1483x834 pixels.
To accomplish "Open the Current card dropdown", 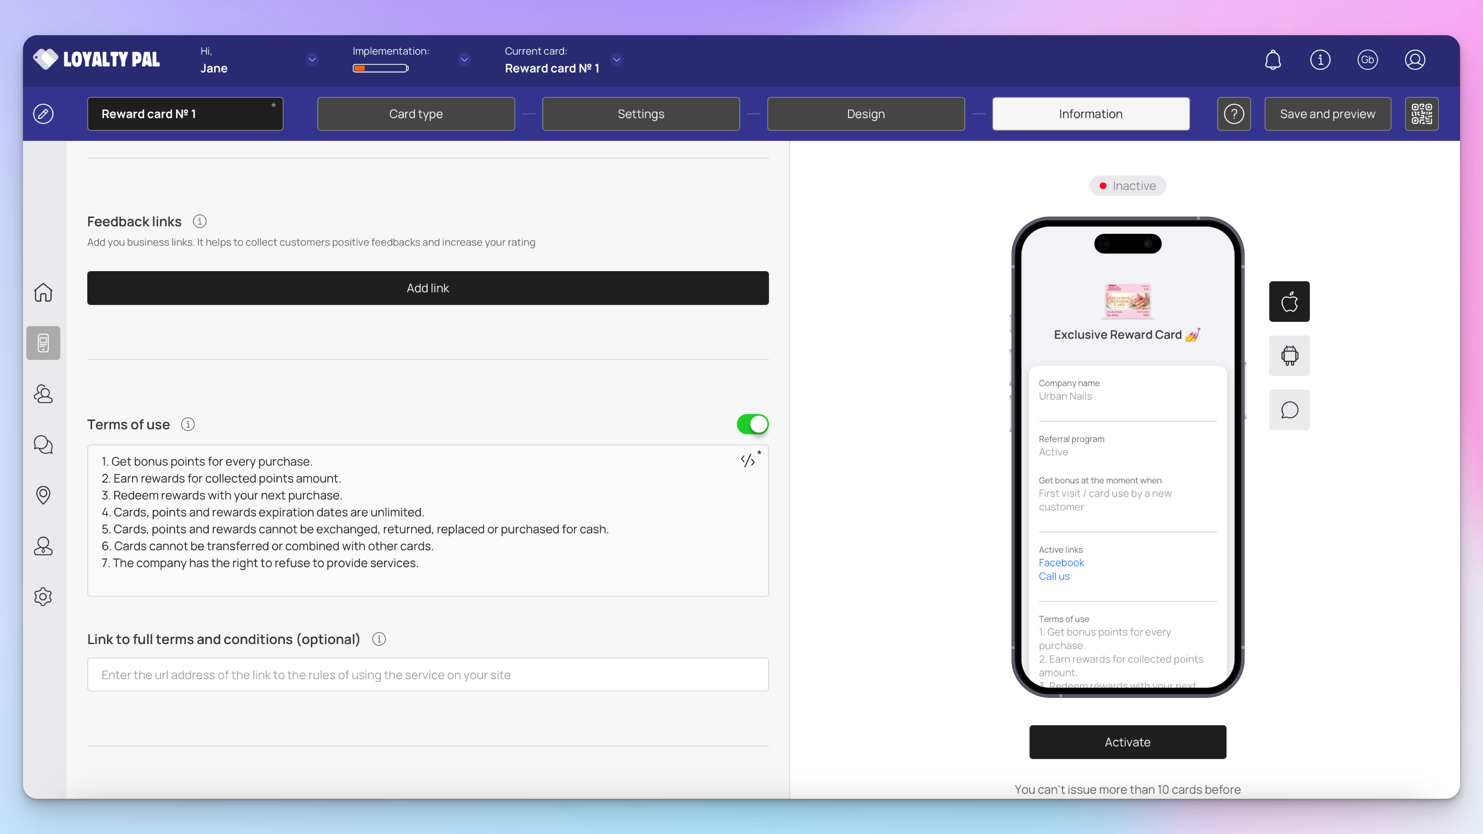I will [616, 60].
